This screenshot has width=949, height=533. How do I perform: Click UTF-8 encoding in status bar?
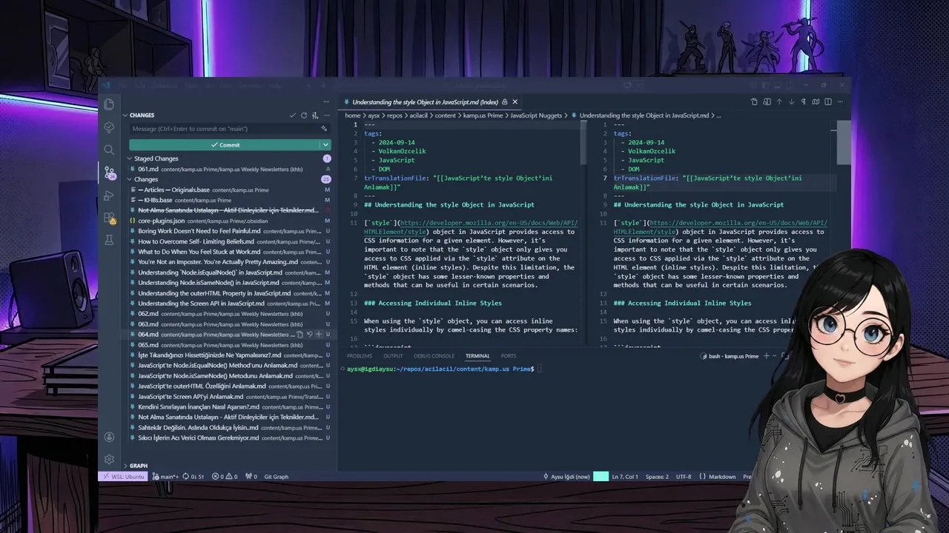point(684,477)
